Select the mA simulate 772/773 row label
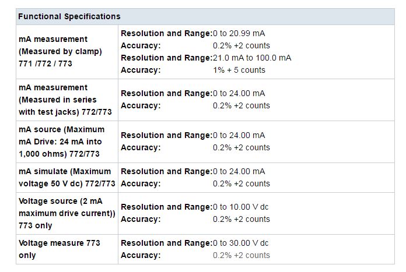Screen dimensions: 406x272 (x=67, y=178)
